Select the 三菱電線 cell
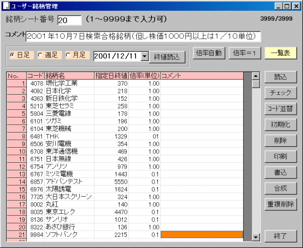 point(69,114)
